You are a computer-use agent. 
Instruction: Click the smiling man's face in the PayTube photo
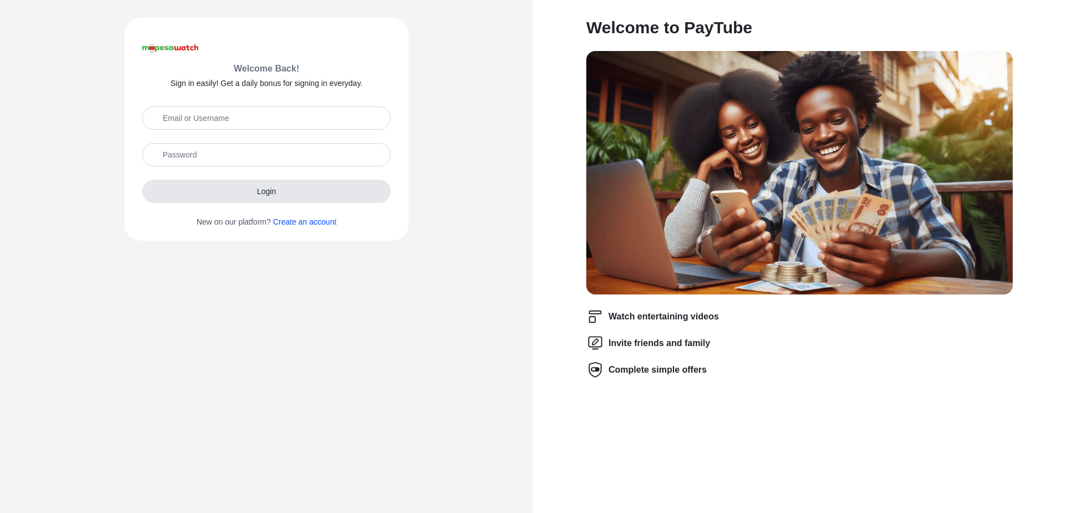pyautogui.click(x=826, y=129)
